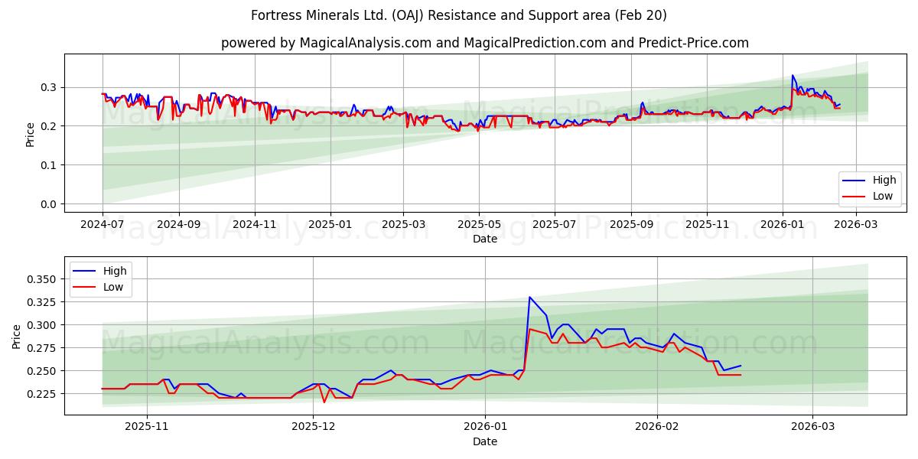Click the '2025-07' date tick label
918x459 pixels.
[x=554, y=225]
